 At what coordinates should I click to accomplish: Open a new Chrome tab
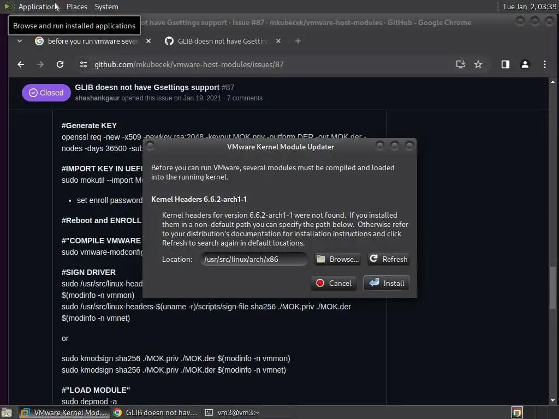[x=298, y=41]
